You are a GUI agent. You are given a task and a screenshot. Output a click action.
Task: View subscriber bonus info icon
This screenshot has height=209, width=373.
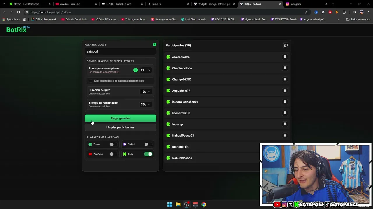click(x=136, y=70)
